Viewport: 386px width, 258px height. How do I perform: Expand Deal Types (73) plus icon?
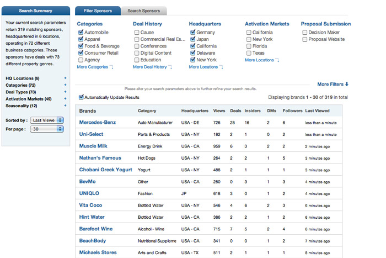coord(65,92)
